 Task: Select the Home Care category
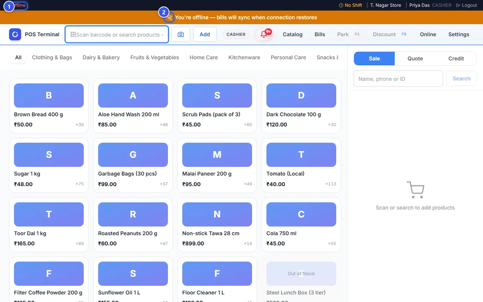click(x=204, y=57)
